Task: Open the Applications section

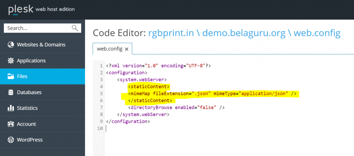Action: pyautogui.click(x=43, y=61)
